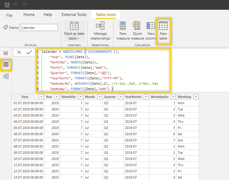The height and width of the screenshot is (180, 229).
Task: Open the File menu
Action: [9, 15]
